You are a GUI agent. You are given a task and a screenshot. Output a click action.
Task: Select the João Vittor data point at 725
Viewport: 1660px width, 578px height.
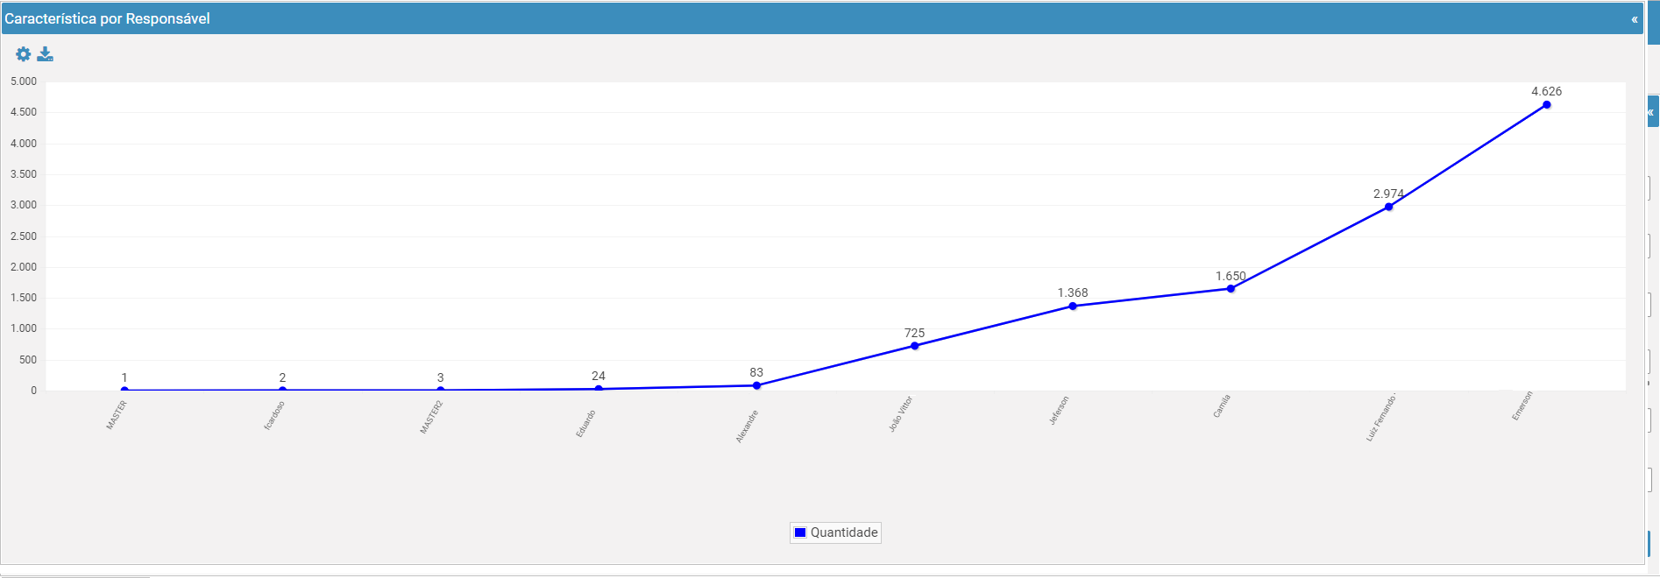pyautogui.click(x=915, y=346)
